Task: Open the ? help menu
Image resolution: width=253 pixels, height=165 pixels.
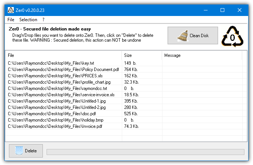Action: tap(43, 20)
